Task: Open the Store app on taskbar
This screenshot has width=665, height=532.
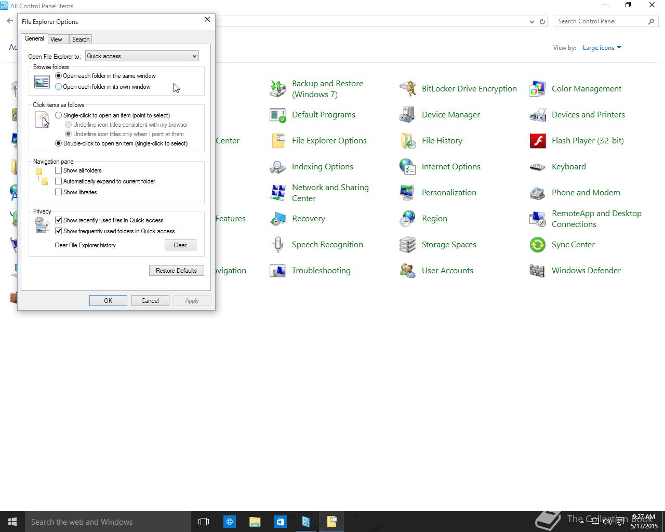Action: [x=280, y=522]
